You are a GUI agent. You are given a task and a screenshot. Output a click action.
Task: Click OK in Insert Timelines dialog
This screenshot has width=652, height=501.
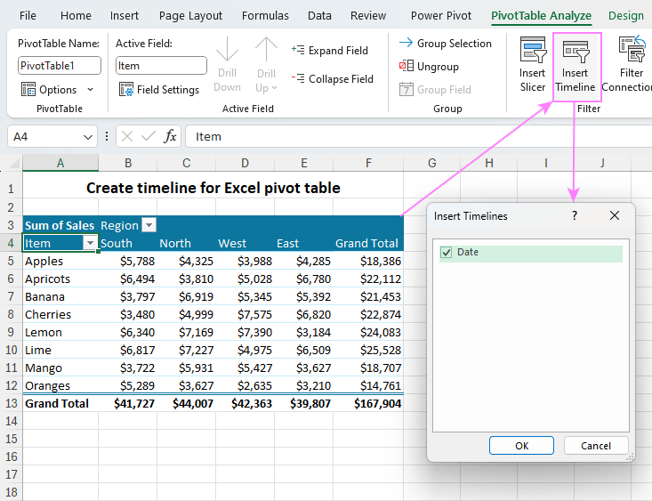521,446
